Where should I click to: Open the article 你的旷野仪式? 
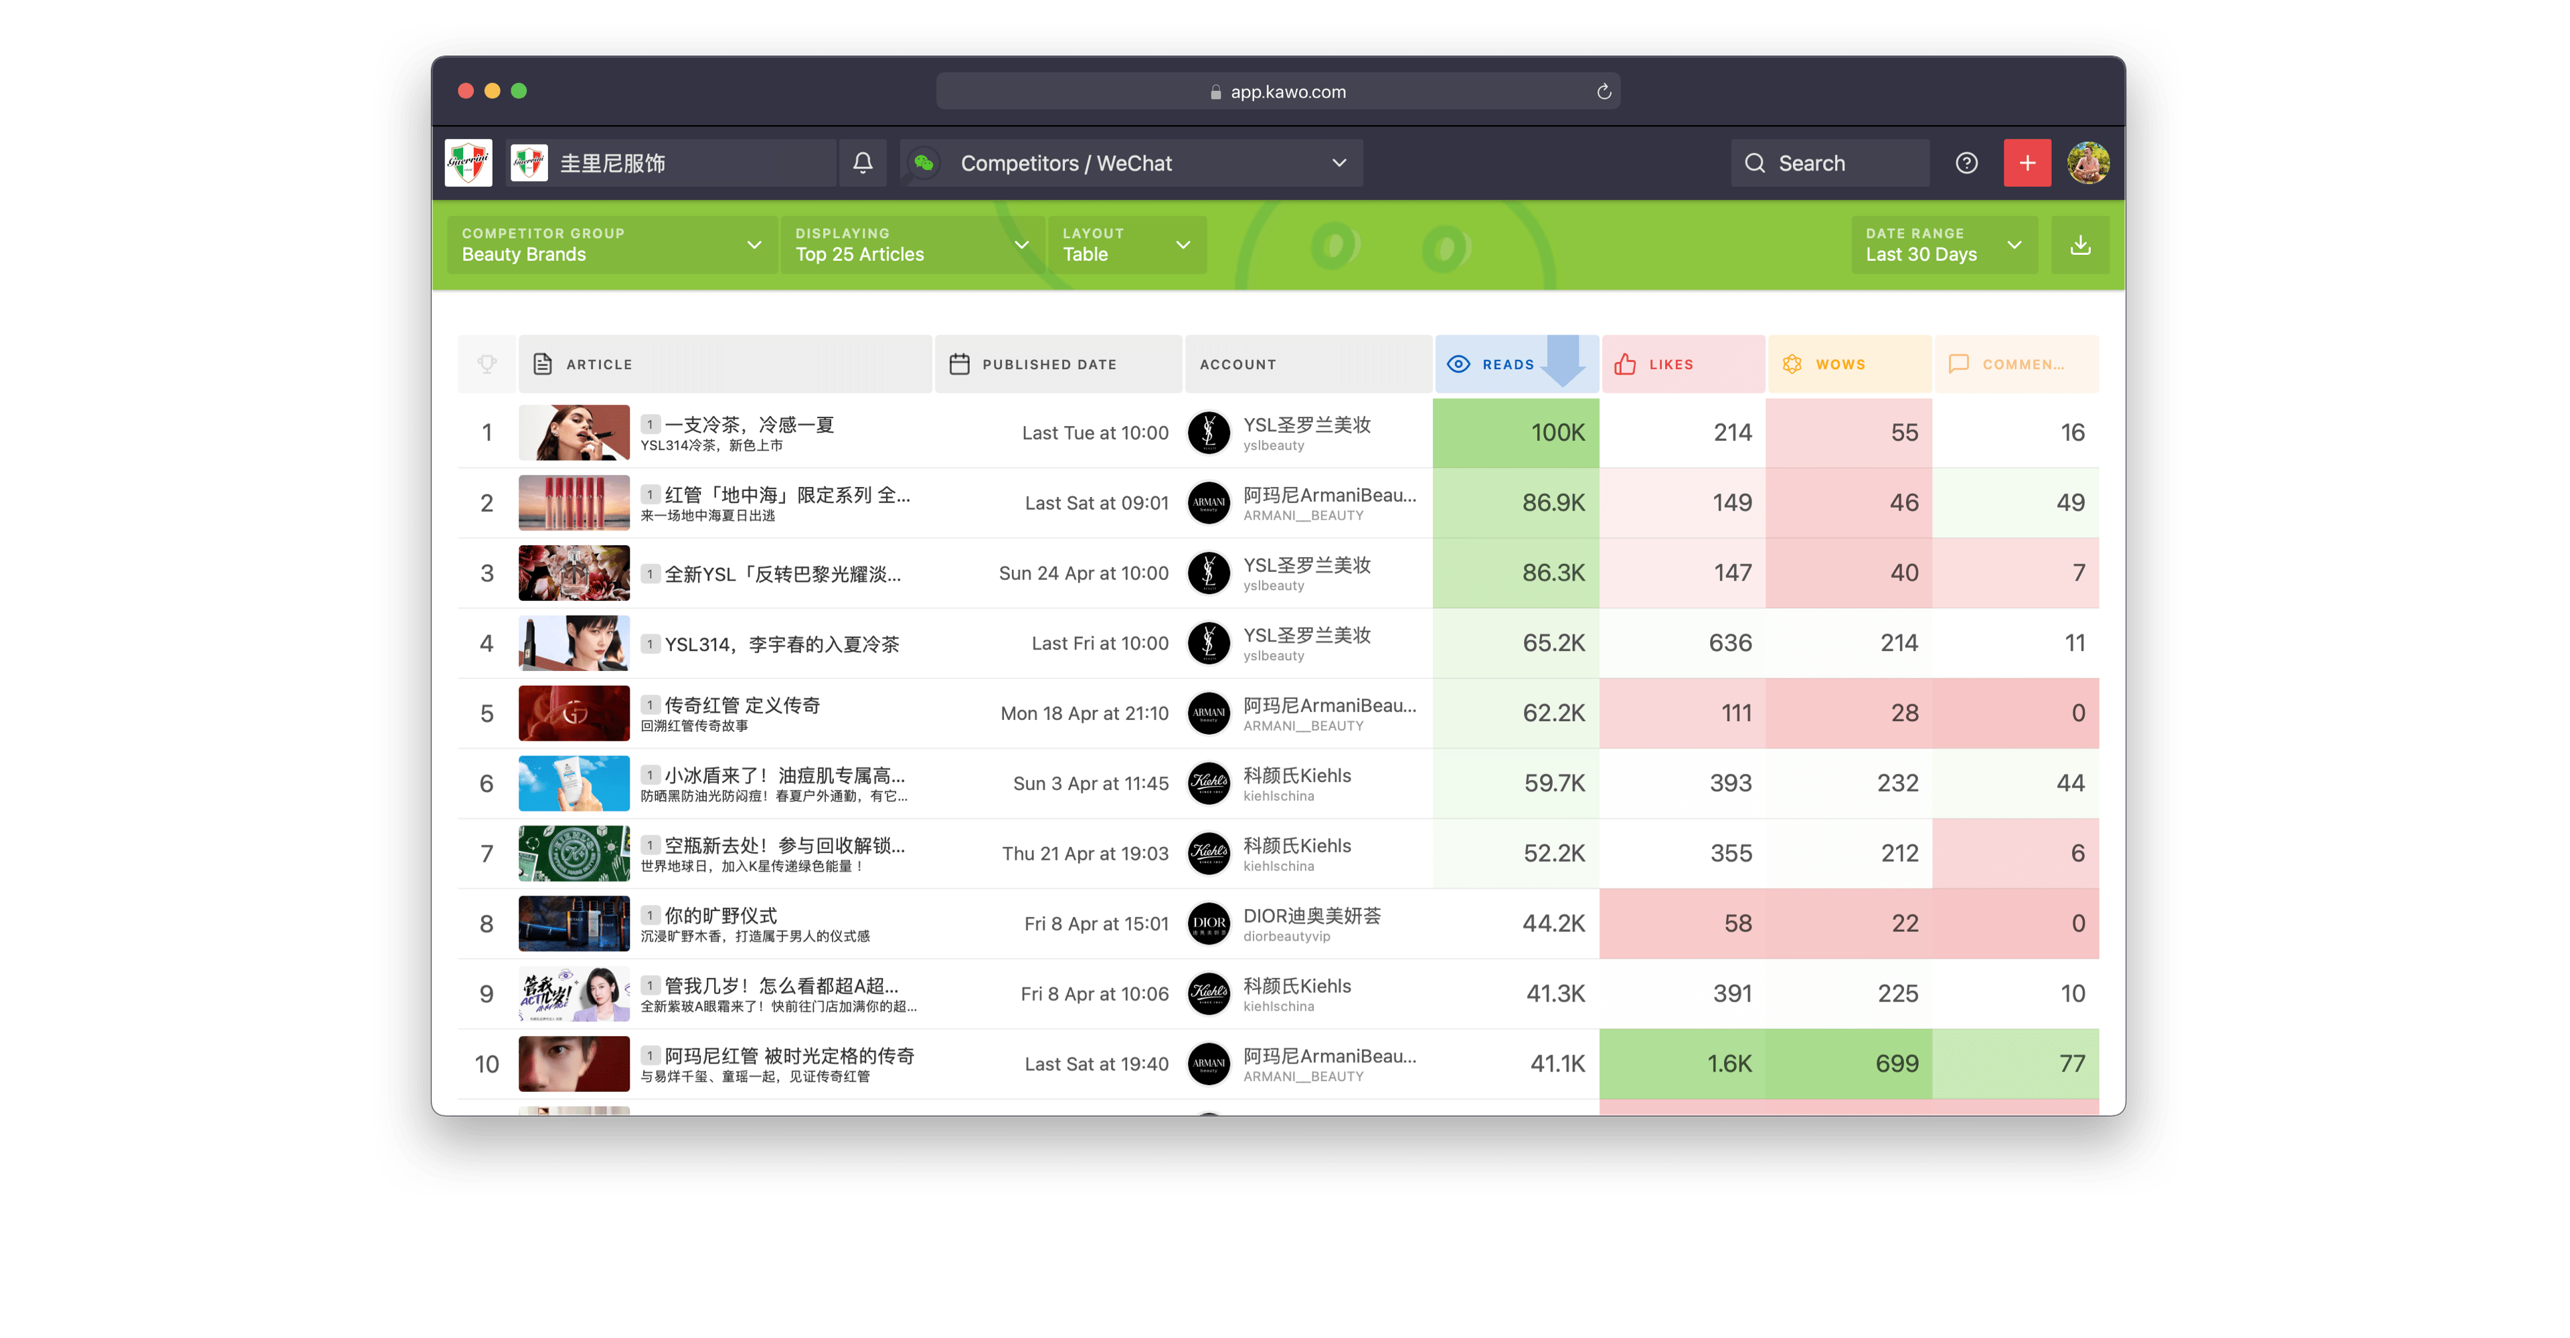point(720,915)
